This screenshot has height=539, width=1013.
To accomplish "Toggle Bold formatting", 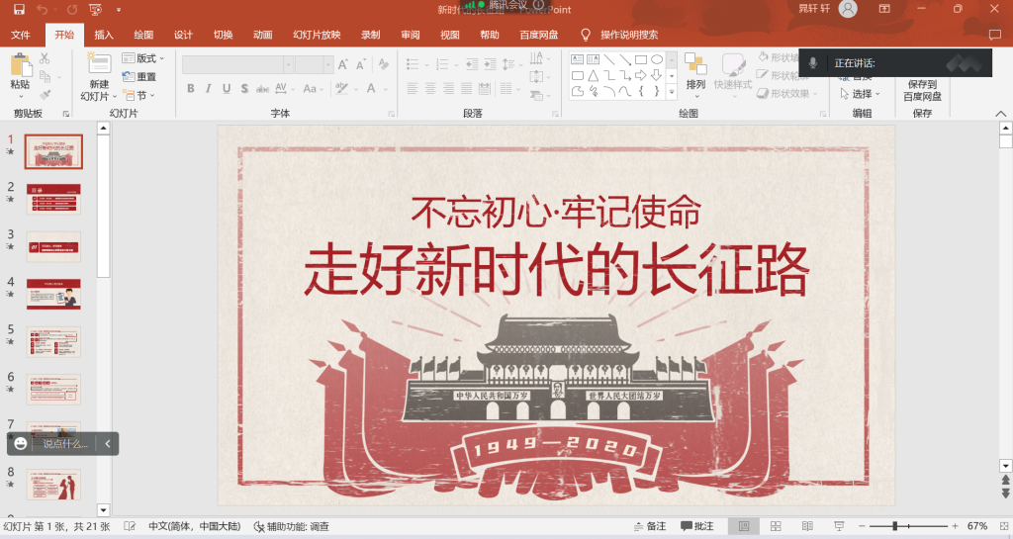I will pyautogui.click(x=191, y=88).
